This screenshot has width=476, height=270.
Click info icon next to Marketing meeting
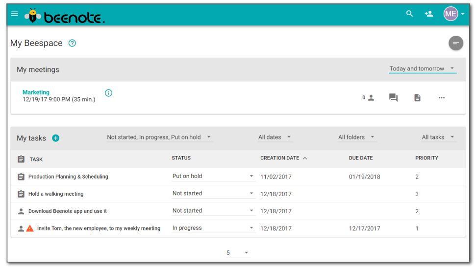point(109,93)
